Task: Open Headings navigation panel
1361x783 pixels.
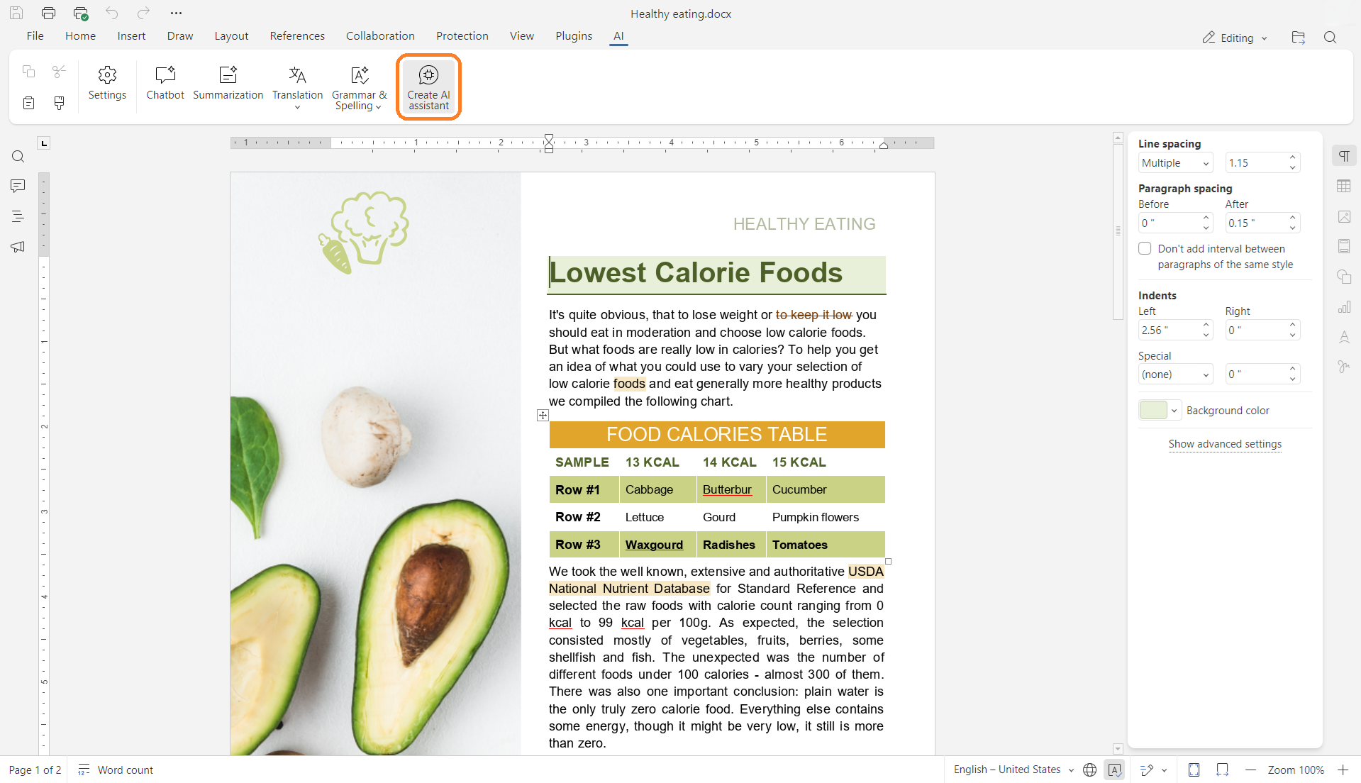Action: pos(18,216)
